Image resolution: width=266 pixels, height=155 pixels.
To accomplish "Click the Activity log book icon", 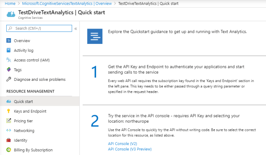I will click(x=9, y=50).
